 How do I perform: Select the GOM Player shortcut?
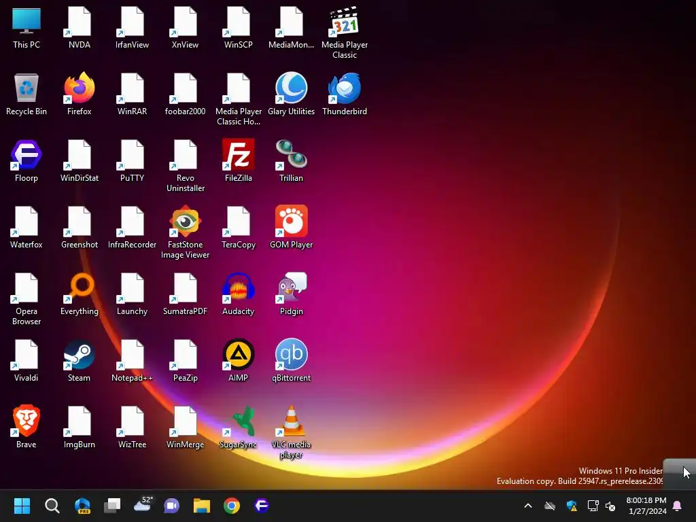click(291, 228)
